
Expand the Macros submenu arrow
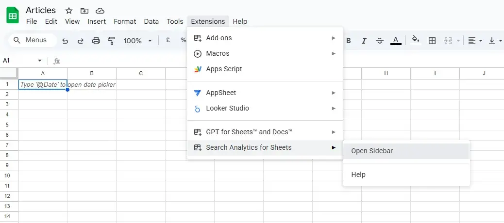click(334, 54)
